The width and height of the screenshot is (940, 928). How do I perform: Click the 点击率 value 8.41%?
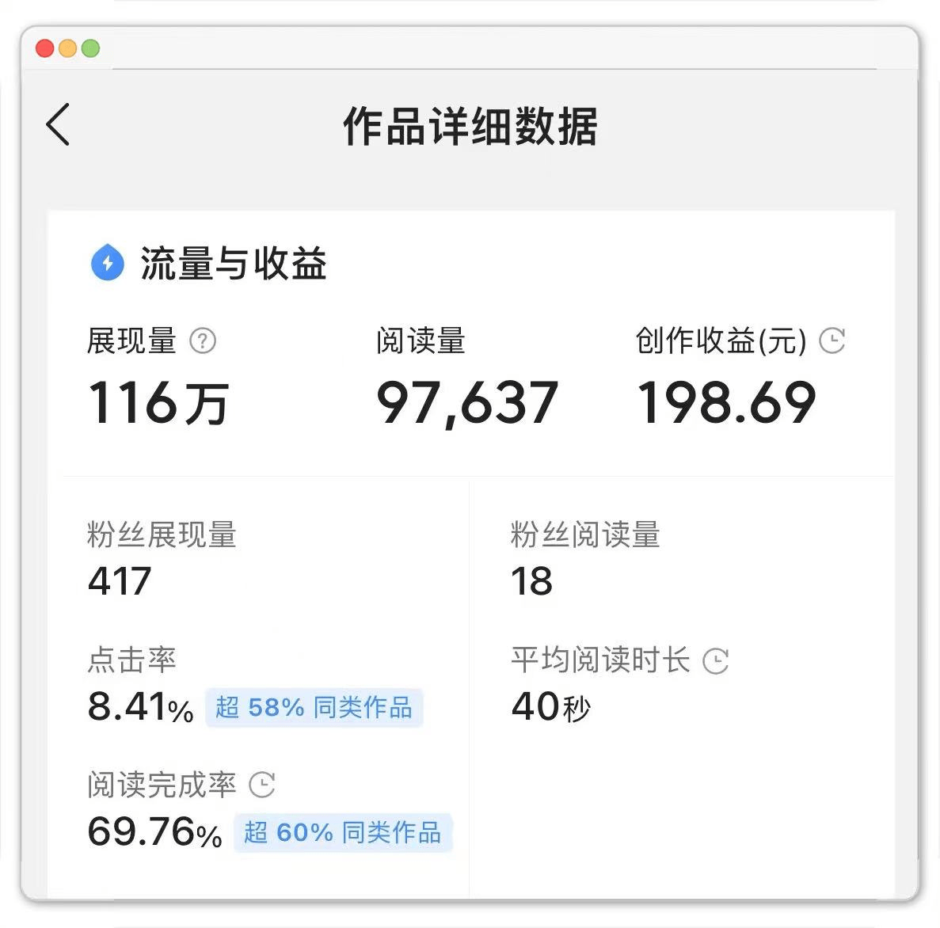[140, 707]
